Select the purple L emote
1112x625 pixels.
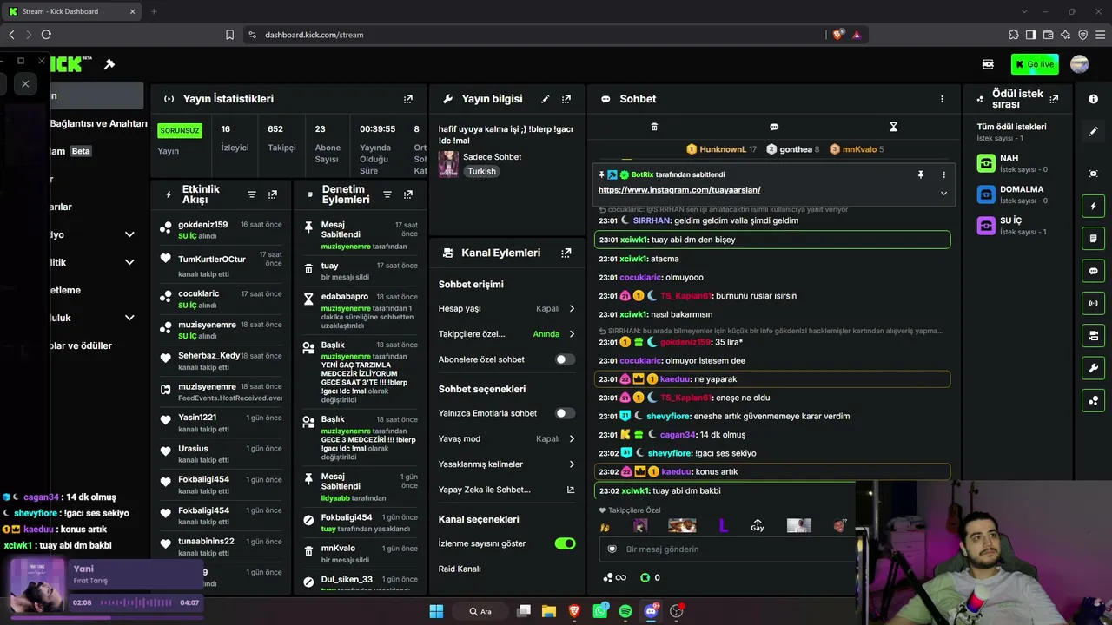(x=723, y=525)
